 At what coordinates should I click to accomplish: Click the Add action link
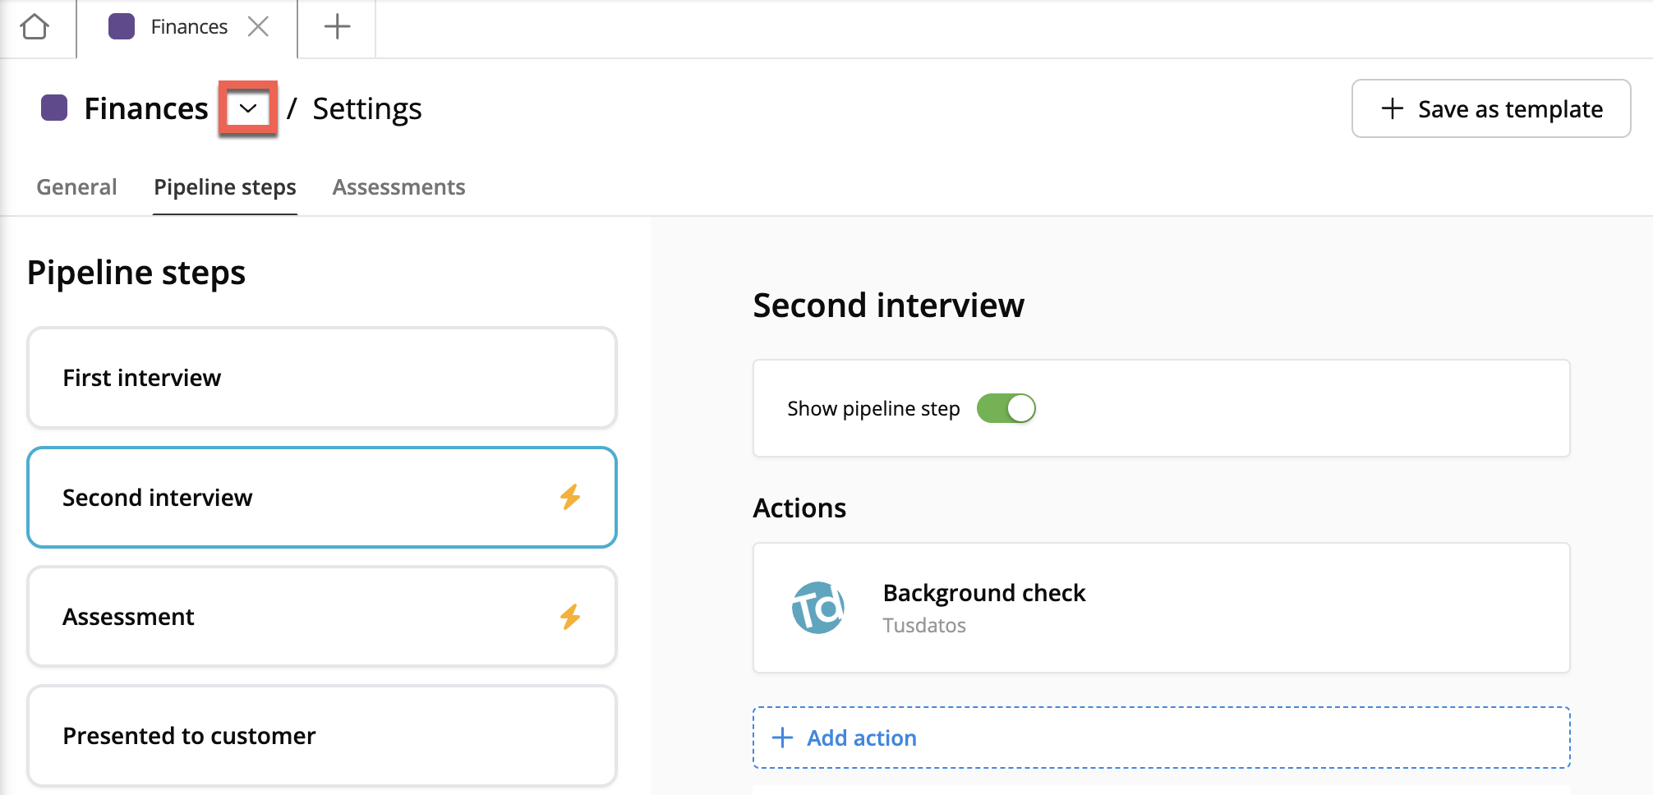point(861,738)
